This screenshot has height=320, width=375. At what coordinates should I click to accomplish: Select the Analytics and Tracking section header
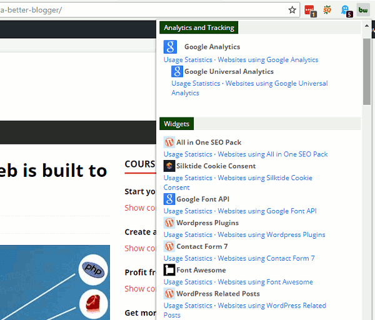tap(199, 27)
